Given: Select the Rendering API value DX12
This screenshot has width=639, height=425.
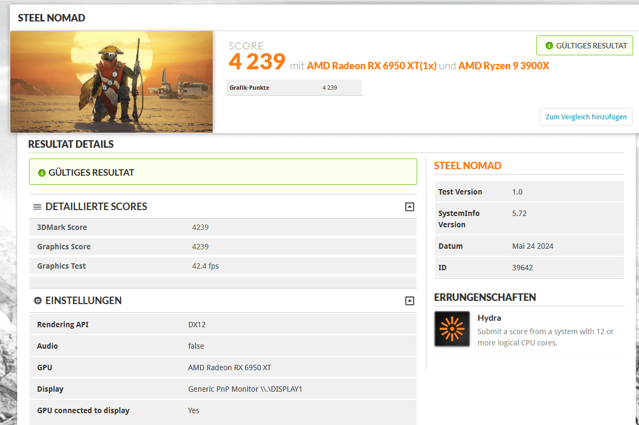Looking at the screenshot, I should point(197,325).
